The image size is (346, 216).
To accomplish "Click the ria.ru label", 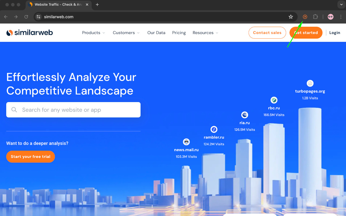I will [245, 123].
